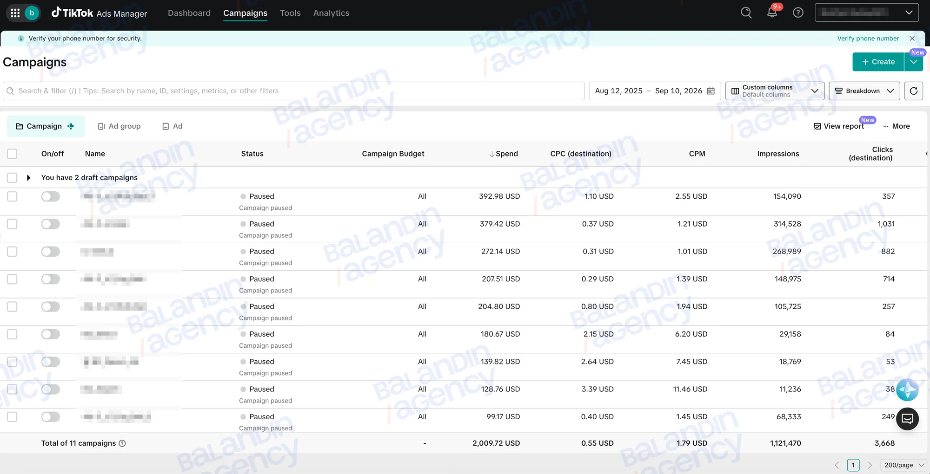Open the floating AI assistant star button

coord(907,390)
